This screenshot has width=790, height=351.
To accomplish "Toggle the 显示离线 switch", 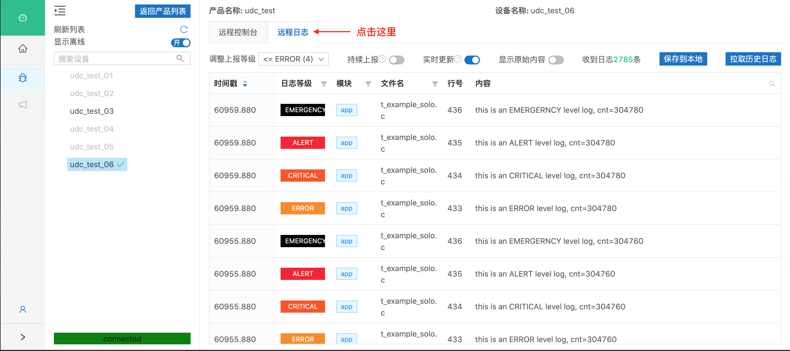I will [181, 42].
